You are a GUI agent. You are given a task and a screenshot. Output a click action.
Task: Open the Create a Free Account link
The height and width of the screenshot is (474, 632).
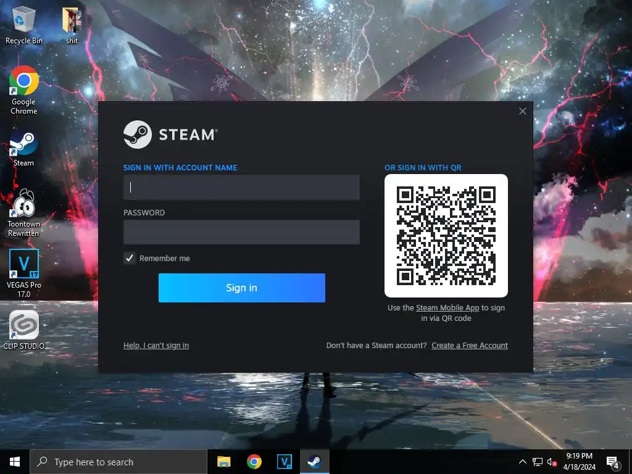470,346
